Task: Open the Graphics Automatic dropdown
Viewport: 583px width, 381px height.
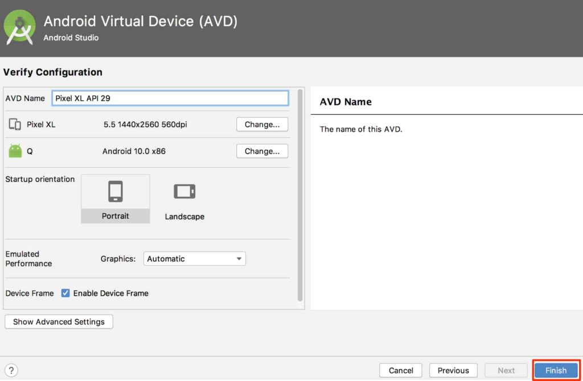Action: 195,259
